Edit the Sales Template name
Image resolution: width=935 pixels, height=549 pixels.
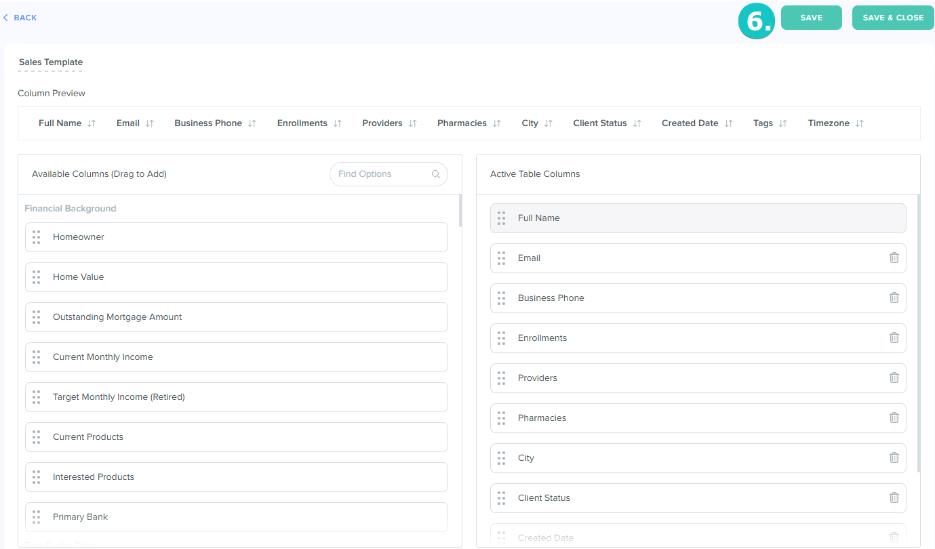click(x=50, y=62)
